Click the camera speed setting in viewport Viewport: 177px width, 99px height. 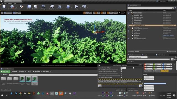[116, 13]
